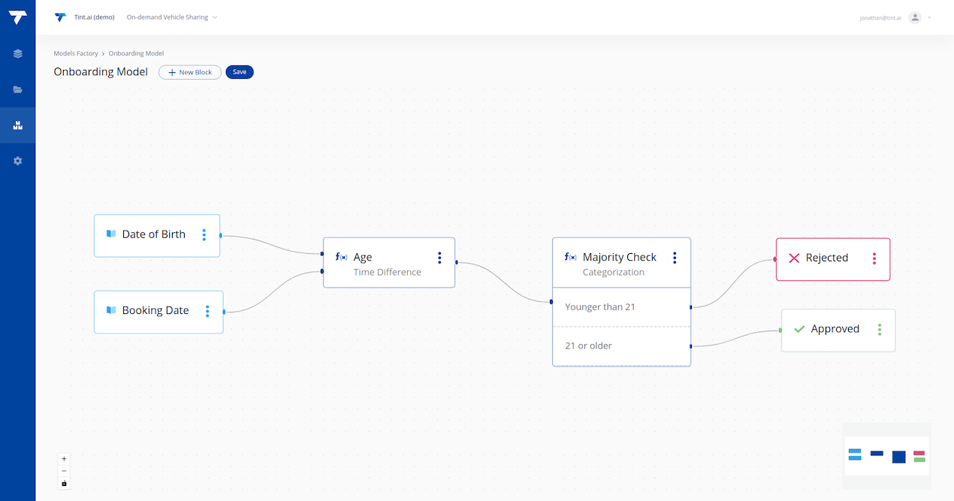The height and width of the screenshot is (501, 954).
Task: Click the green checkmark on the Approved block
Action: pyautogui.click(x=799, y=328)
